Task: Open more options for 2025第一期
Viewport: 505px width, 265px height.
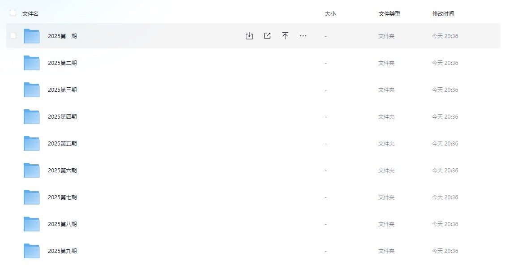Action: [303, 36]
